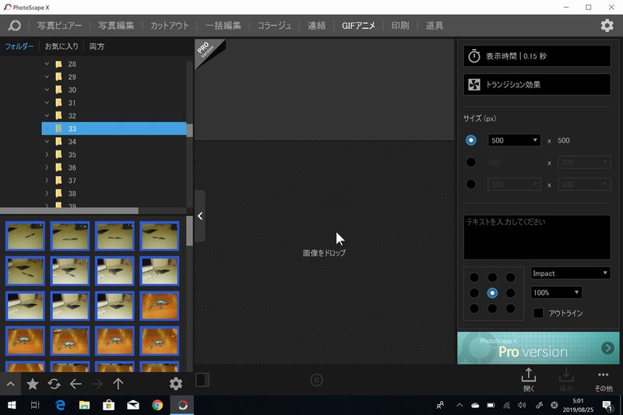The image size is (623, 415).
Task: Open the その他 more options icon
Action: 604,379
